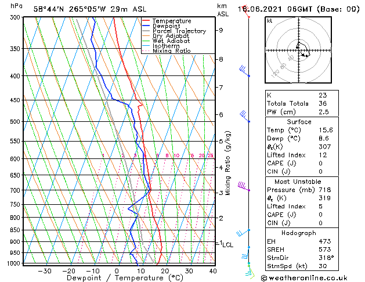Click the 0 temperature axis label

pos(117,271)
